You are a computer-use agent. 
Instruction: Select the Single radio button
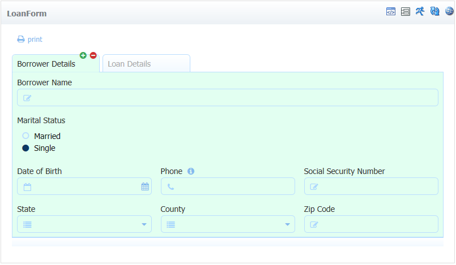coord(25,148)
